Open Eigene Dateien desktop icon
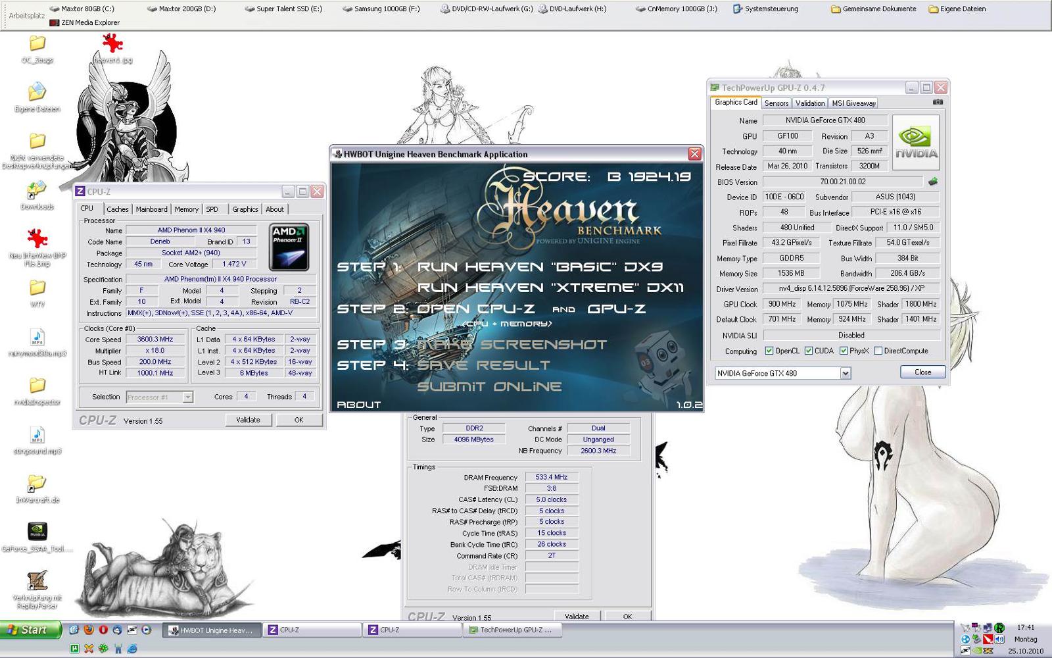This screenshot has height=658, width=1052. [x=37, y=97]
